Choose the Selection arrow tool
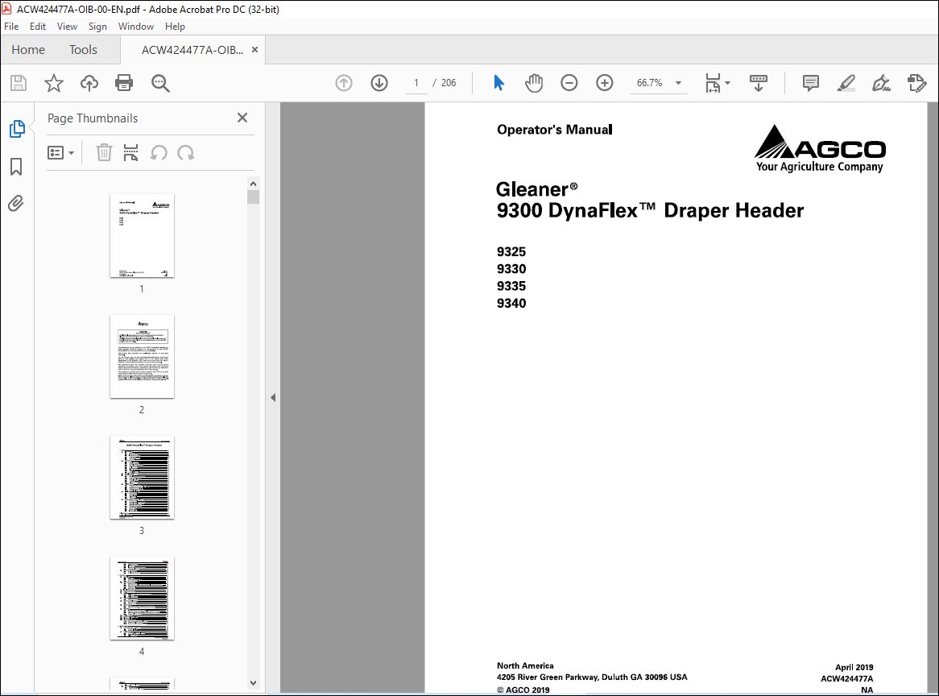939x696 pixels. [498, 83]
